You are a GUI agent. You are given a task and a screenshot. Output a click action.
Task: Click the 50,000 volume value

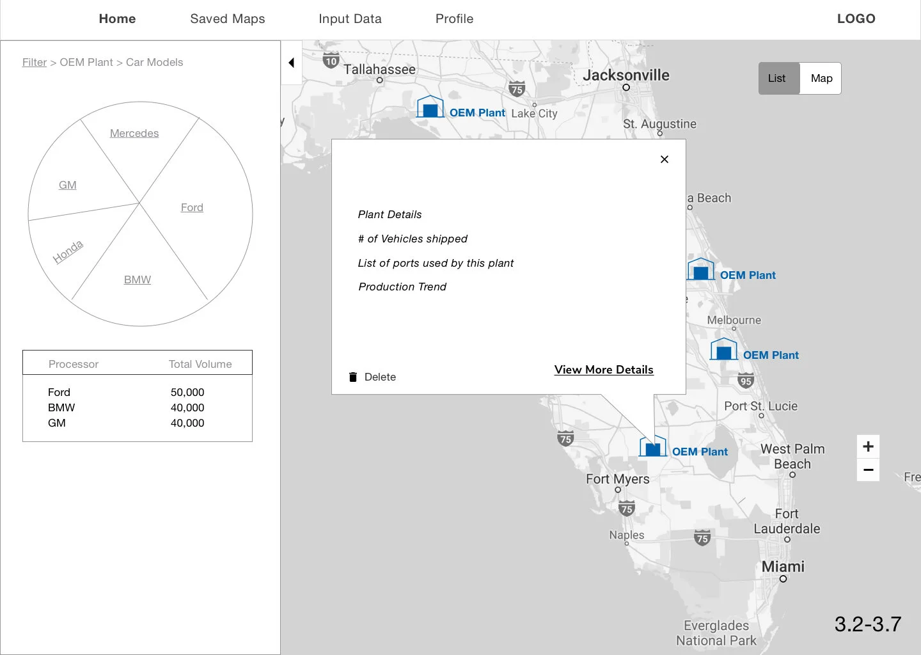[x=187, y=392]
